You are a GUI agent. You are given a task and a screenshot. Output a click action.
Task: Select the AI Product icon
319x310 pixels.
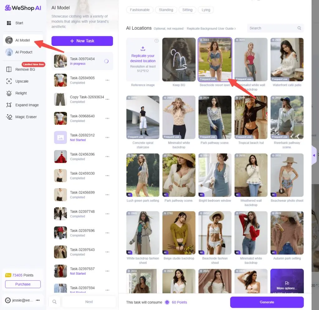pos(9,52)
